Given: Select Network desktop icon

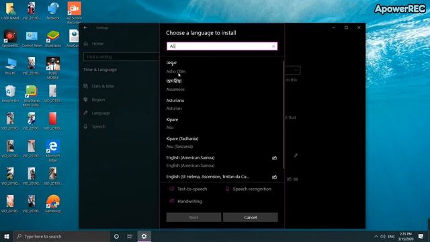Looking at the screenshot, I should point(53,11).
